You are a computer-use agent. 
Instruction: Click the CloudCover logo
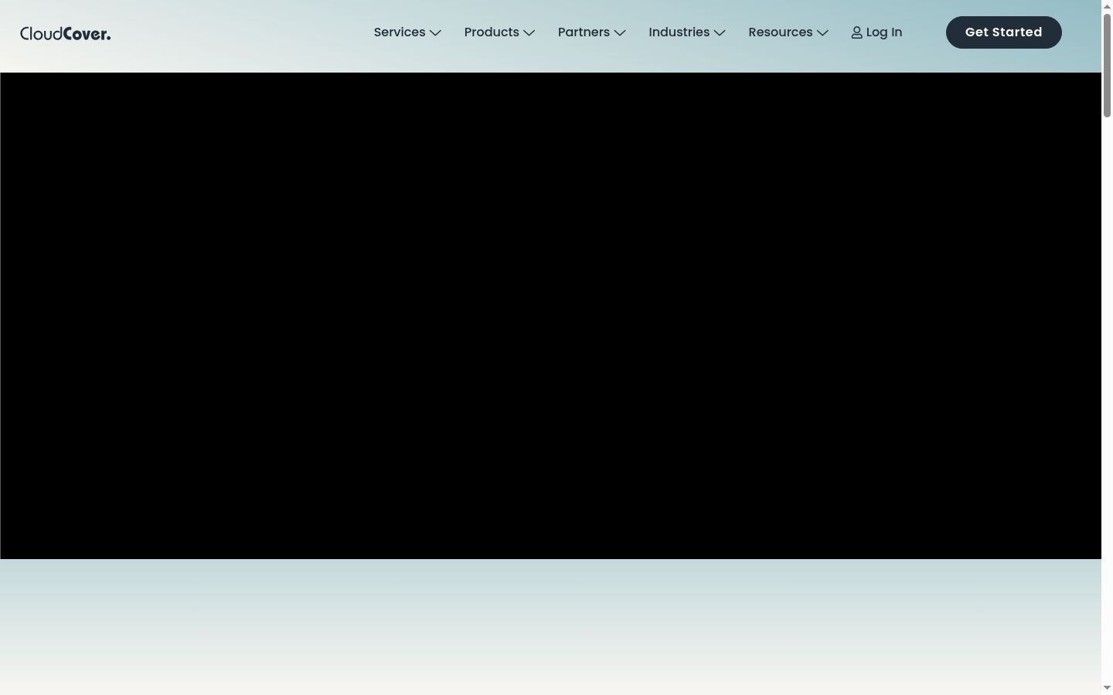[x=66, y=33]
